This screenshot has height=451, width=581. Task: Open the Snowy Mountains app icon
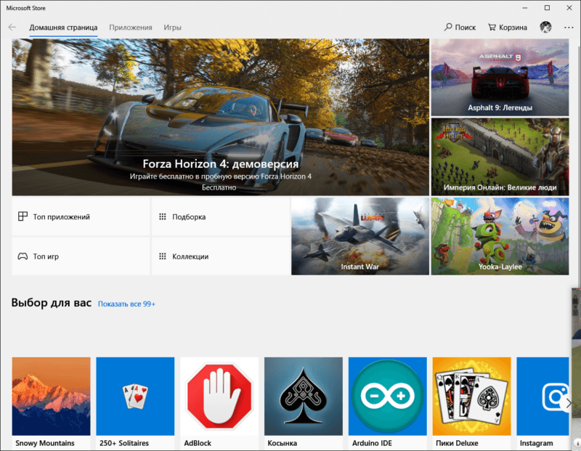tap(51, 396)
